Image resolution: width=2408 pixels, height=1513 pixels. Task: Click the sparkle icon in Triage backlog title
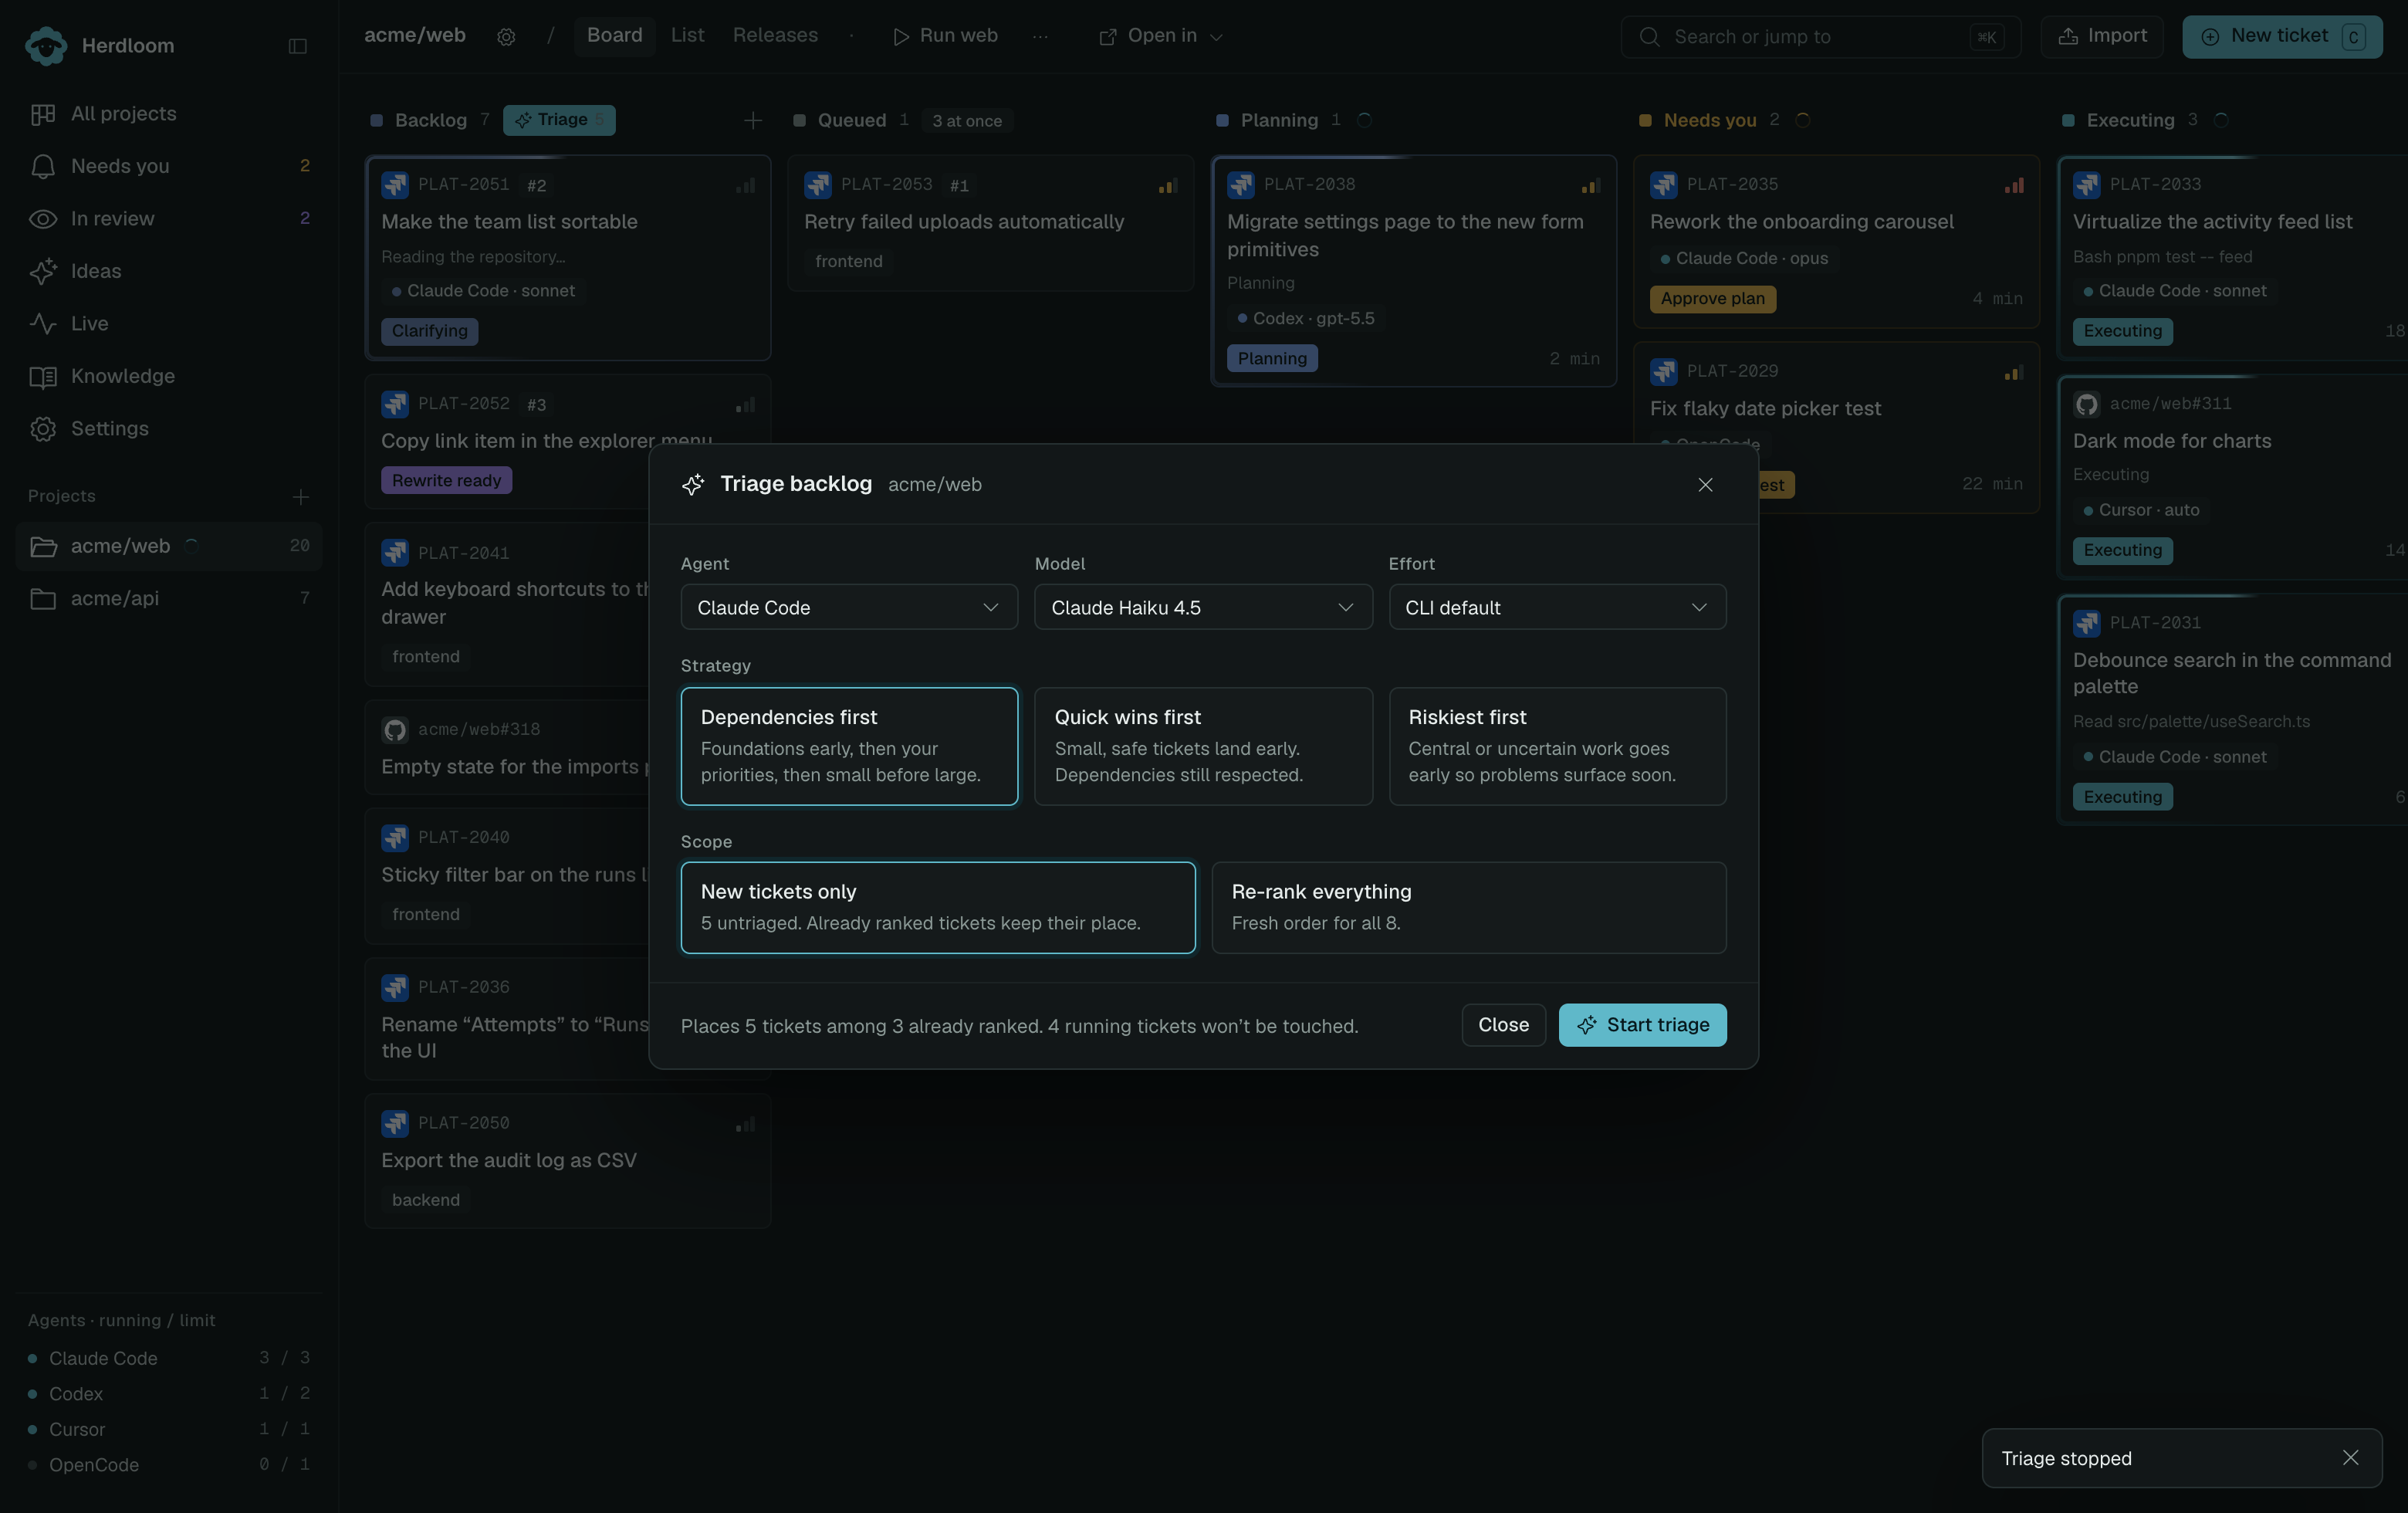(693, 485)
